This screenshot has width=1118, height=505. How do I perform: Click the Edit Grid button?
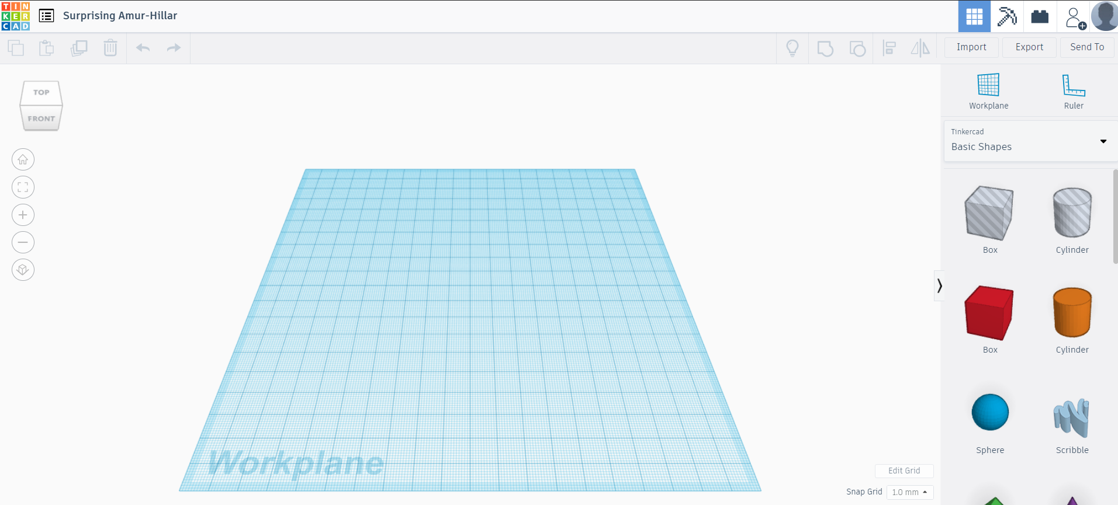(x=904, y=471)
